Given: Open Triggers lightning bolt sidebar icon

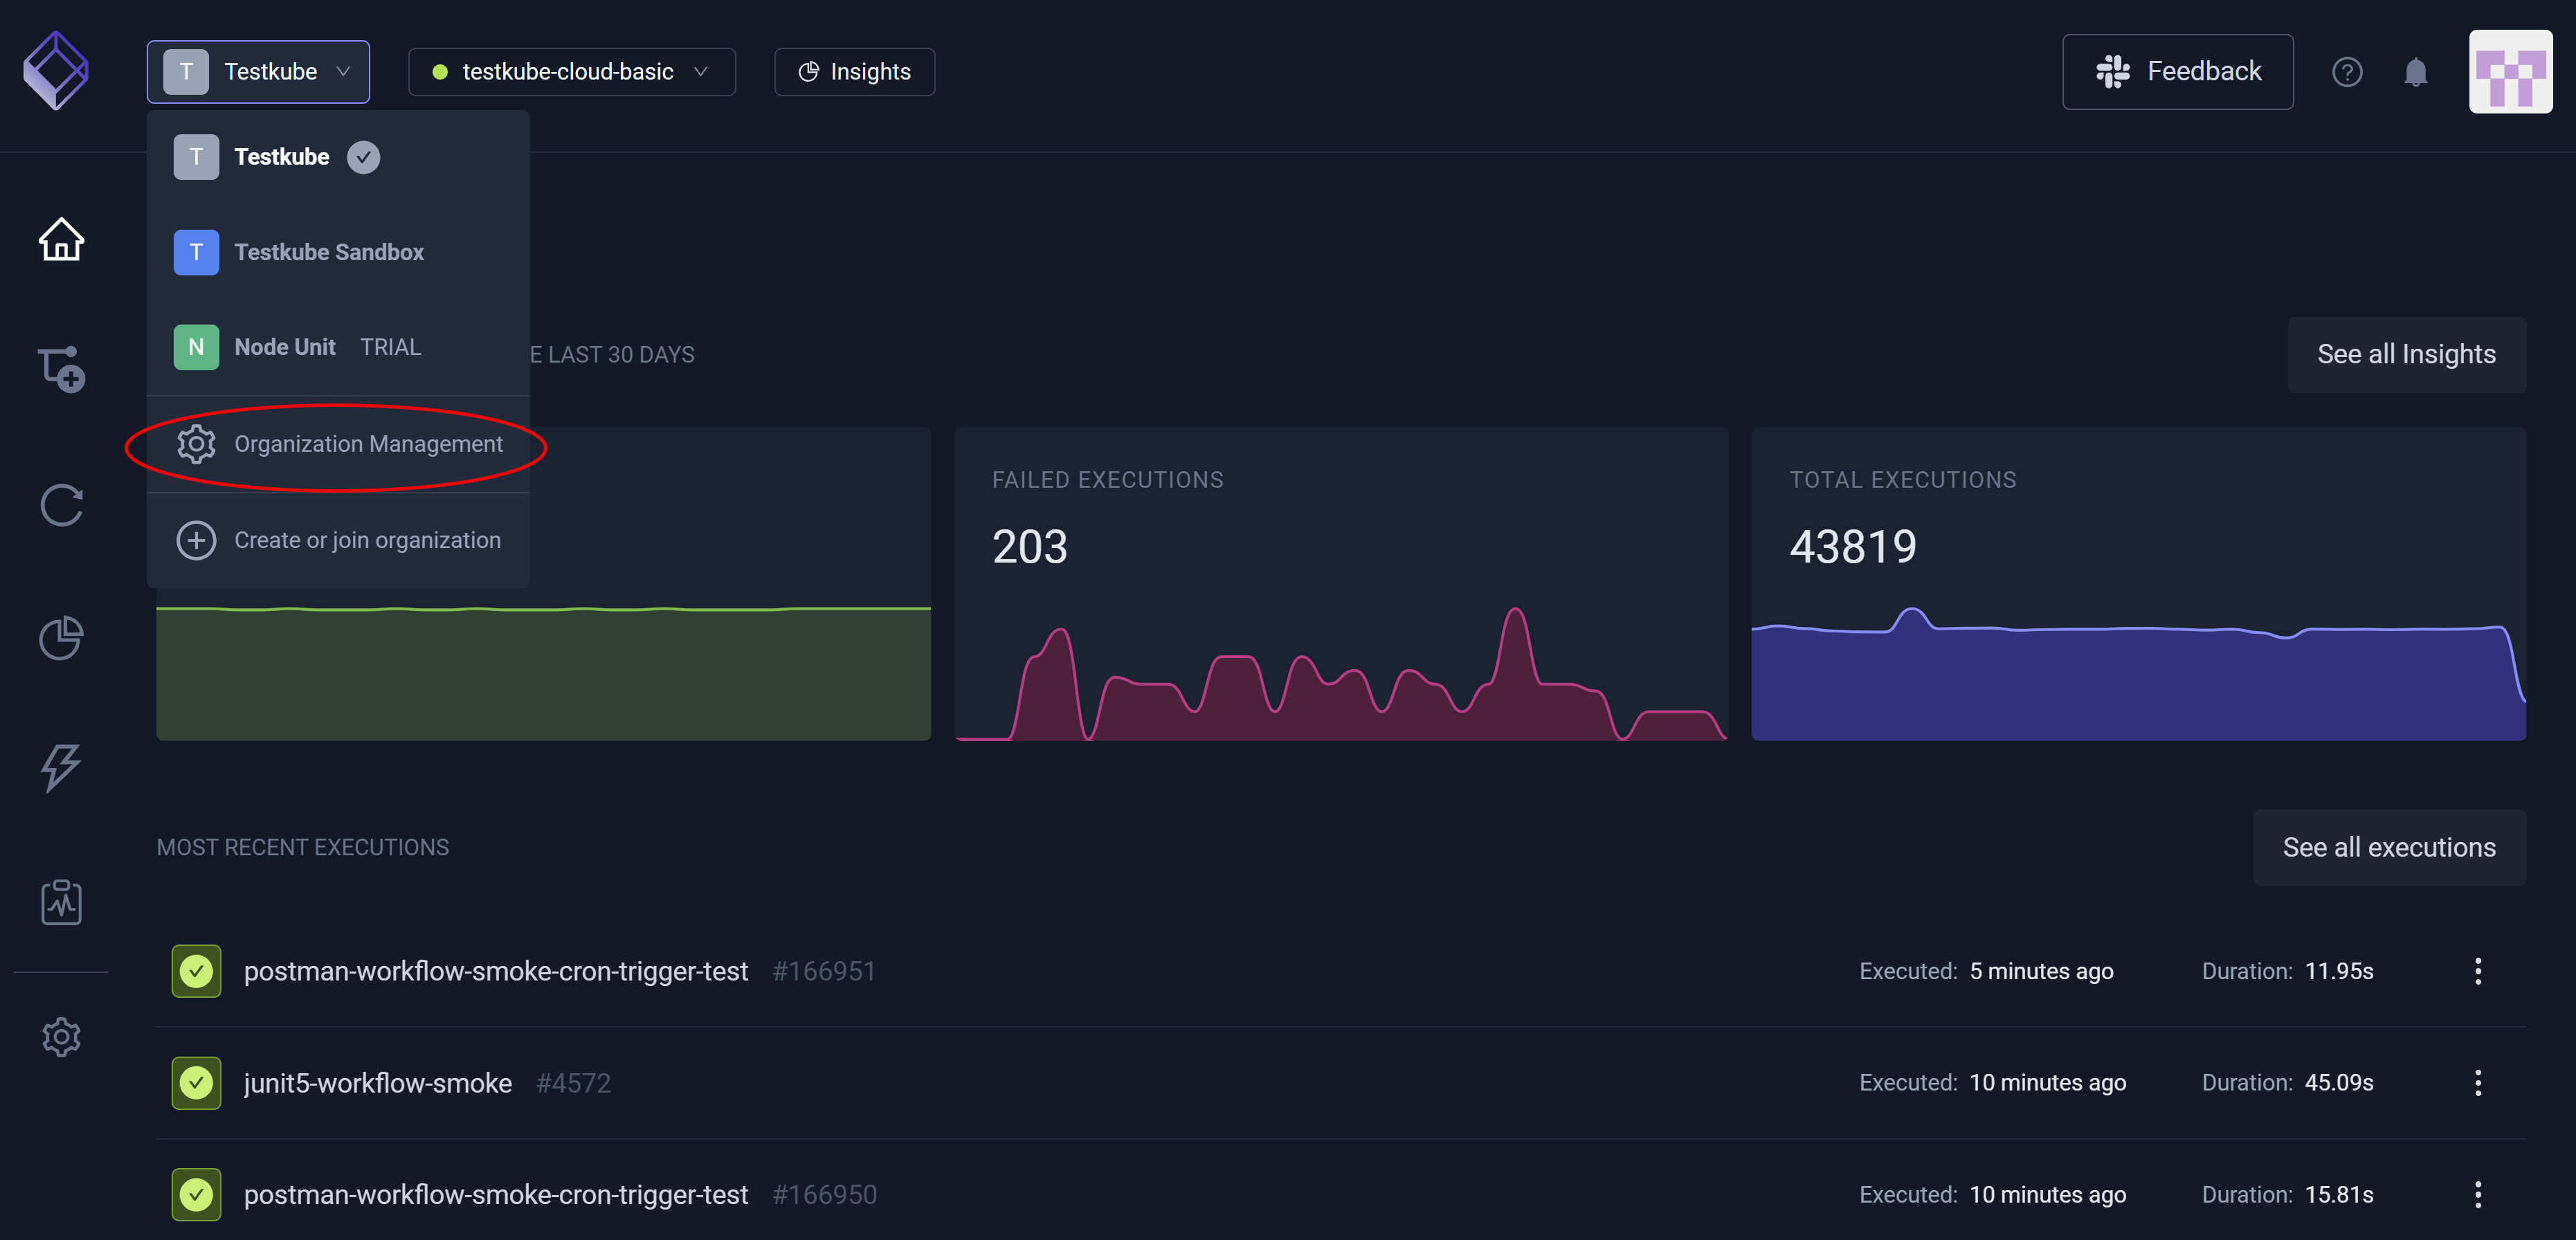Looking at the screenshot, I should [x=61, y=767].
